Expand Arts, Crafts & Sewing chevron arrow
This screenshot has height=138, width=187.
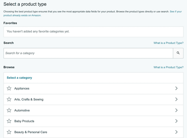[x=176, y=99]
